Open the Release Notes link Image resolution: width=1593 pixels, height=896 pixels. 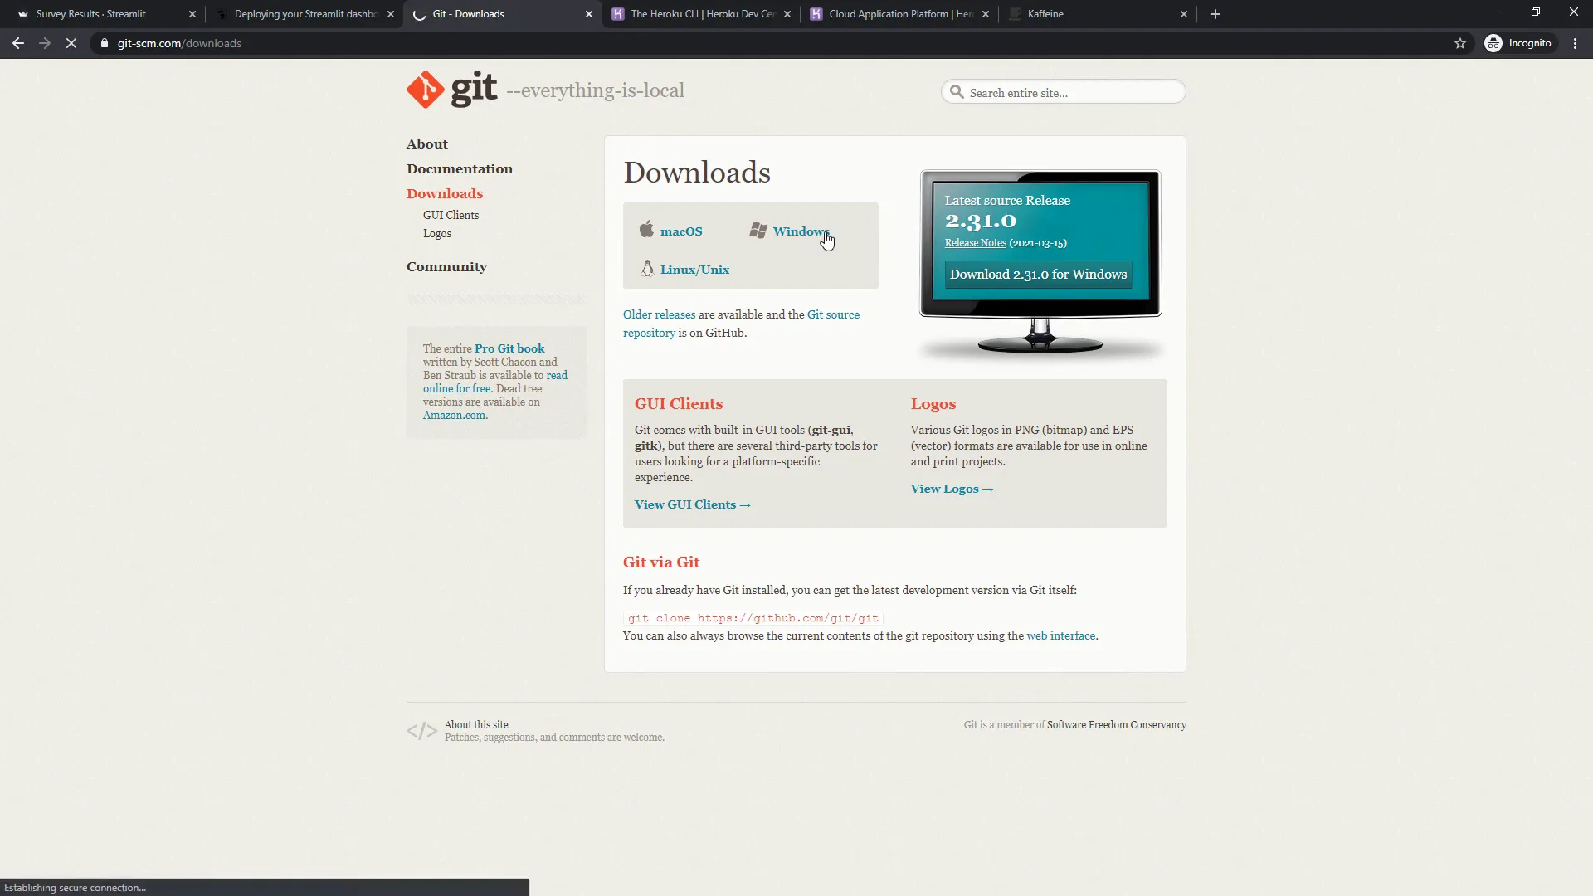click(975, 243)
